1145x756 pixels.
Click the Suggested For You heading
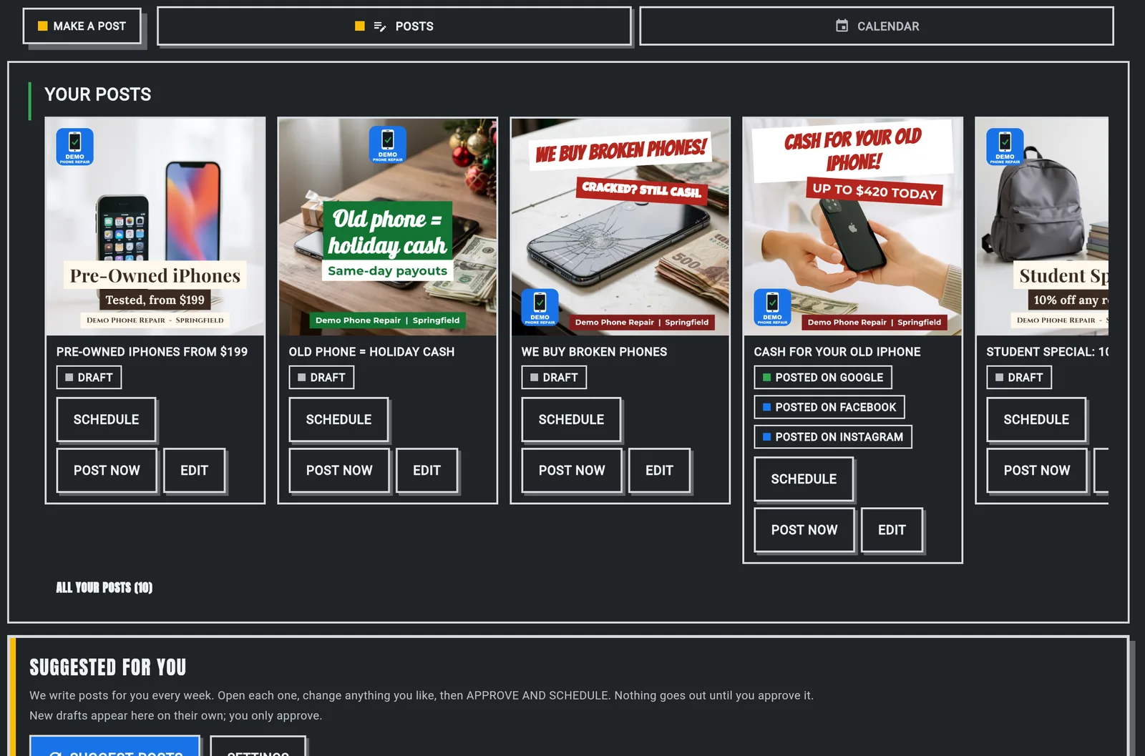[x=108, y=667]
